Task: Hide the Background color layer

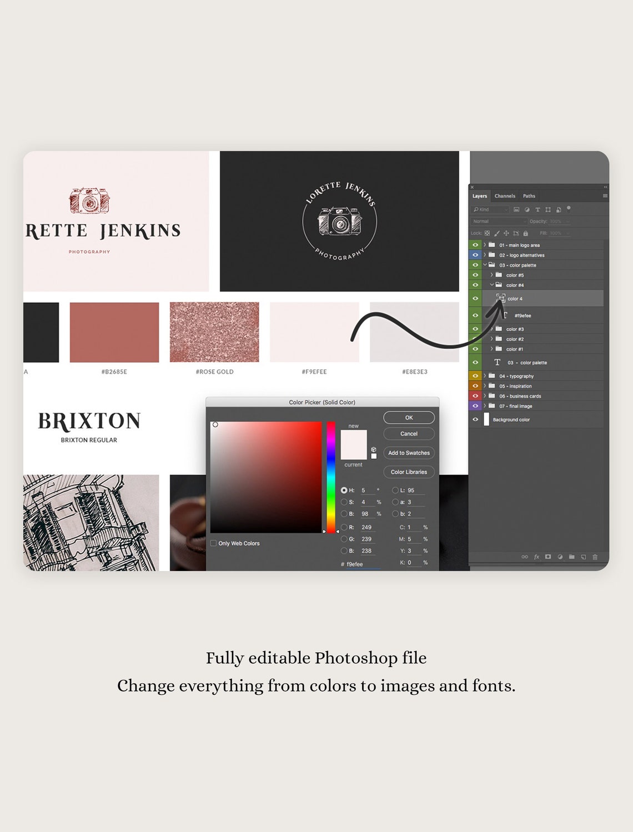Action: tap(476, 420)
